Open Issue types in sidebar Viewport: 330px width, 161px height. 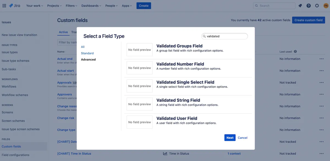point(10,52)
